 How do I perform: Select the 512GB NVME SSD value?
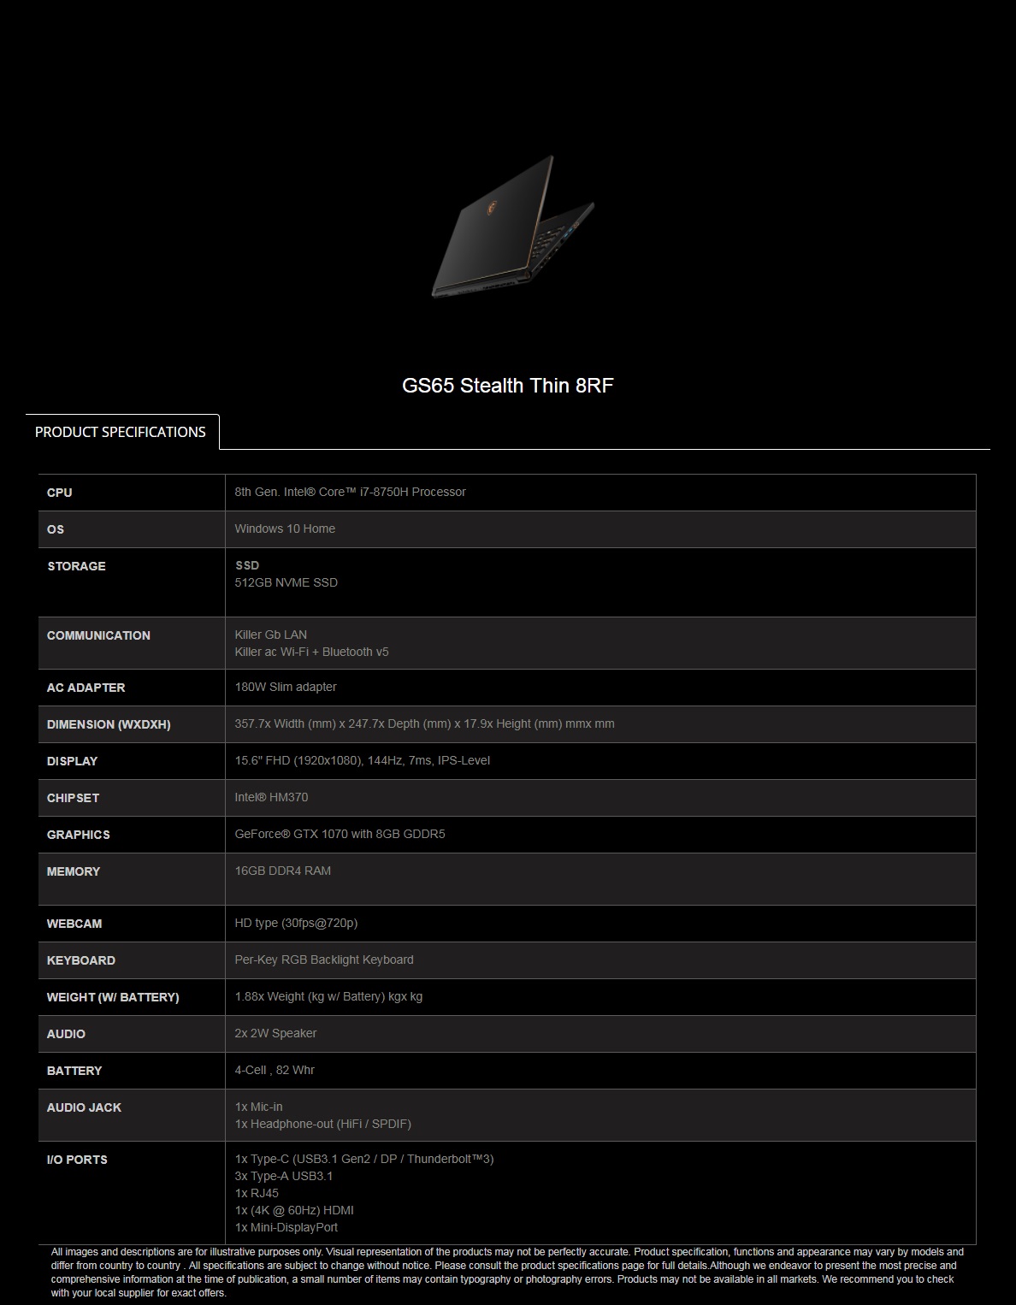286,582
